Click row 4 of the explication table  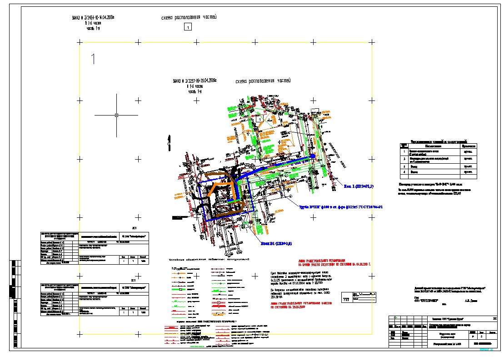tap(439, 172)
